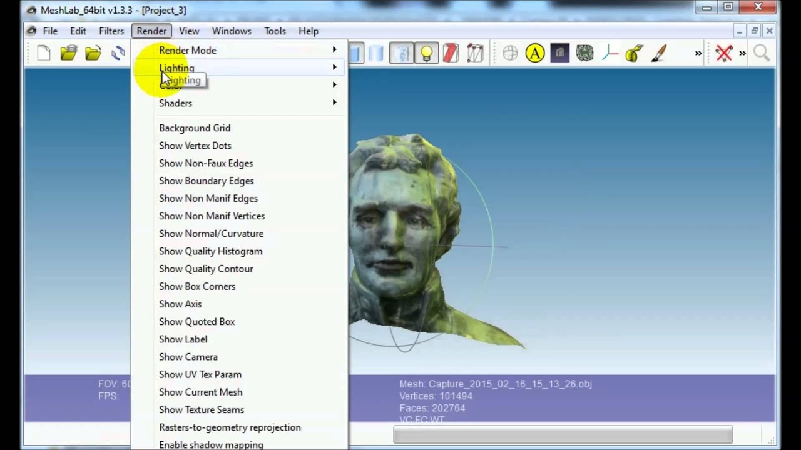Close the open Render menu
The height and width of the screenshot is (450, 801).
click(x=151, y=31)
